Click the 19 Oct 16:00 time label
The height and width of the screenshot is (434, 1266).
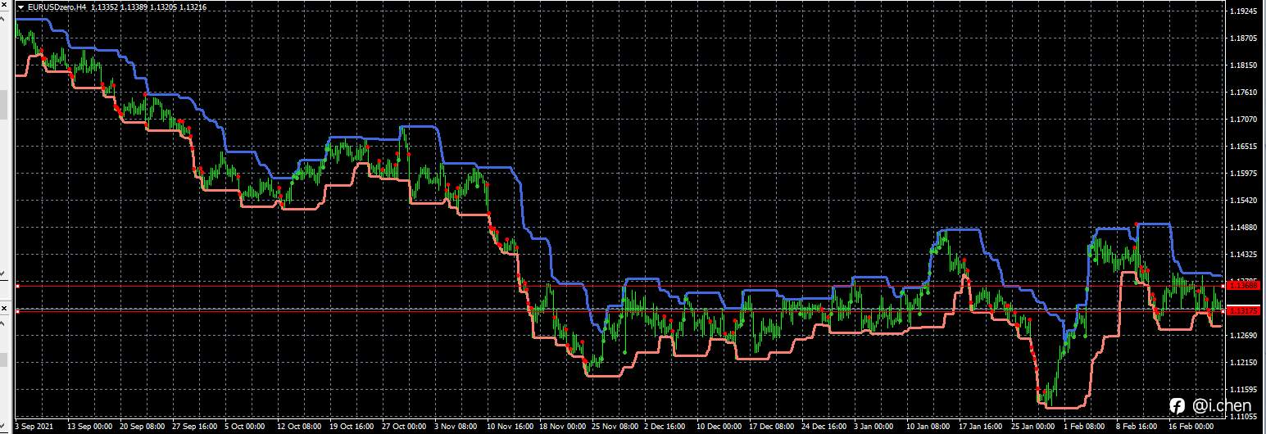(x=352, y=427)
